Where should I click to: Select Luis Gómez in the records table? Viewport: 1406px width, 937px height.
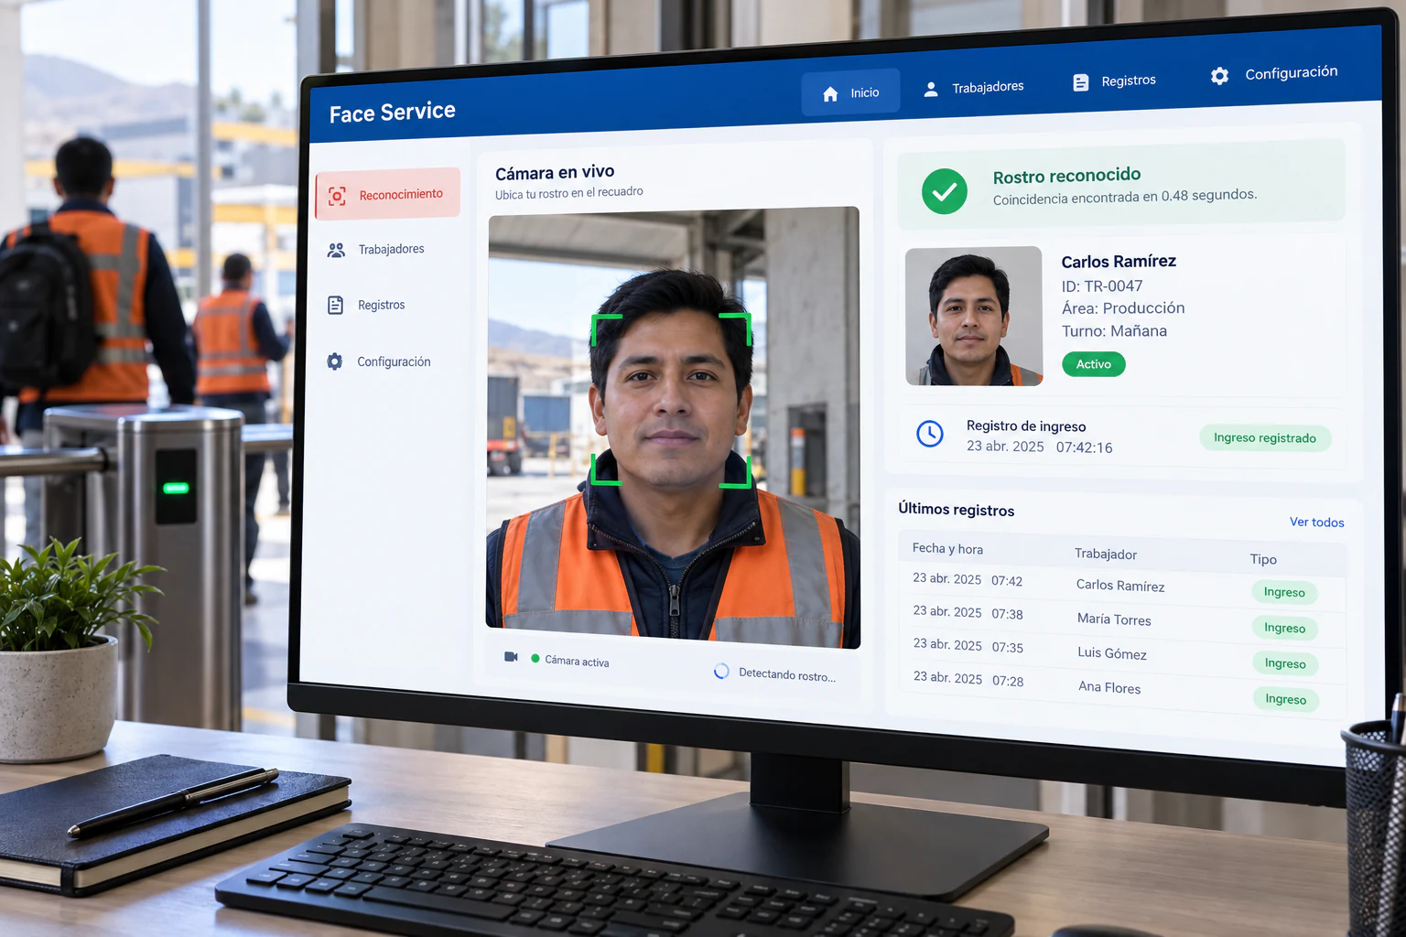tap(1112, 653)
